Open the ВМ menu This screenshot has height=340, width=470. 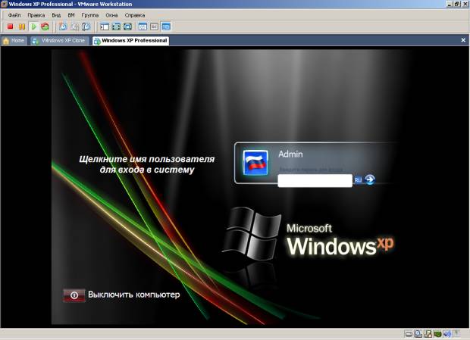point(71,15)
